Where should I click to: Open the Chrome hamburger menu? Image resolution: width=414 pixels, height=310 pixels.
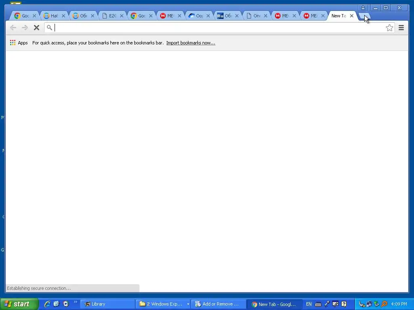pos(401,28)
